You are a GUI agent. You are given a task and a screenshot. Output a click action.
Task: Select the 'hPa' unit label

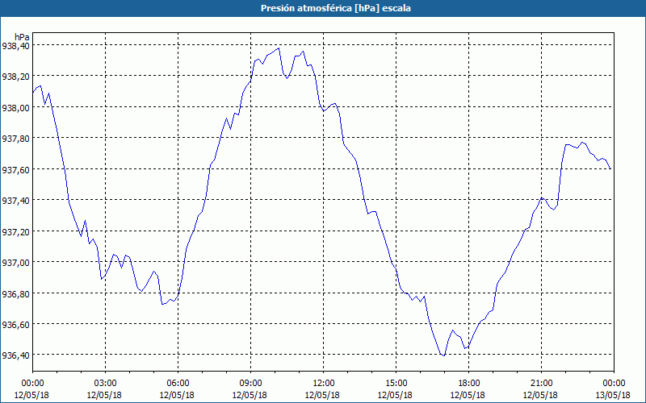23,37
